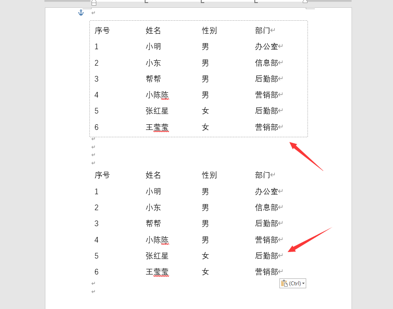Click 信息部 inside the dashed text box
This screenshot has height=309, width=393.
pyautogui.click(x=266, y=63)
